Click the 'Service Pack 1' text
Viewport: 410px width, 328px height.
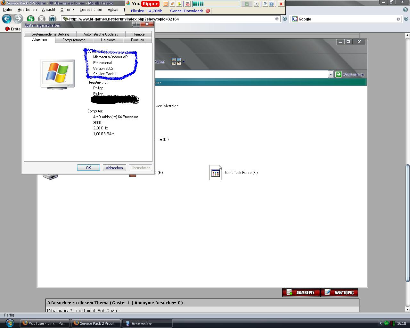105,74
